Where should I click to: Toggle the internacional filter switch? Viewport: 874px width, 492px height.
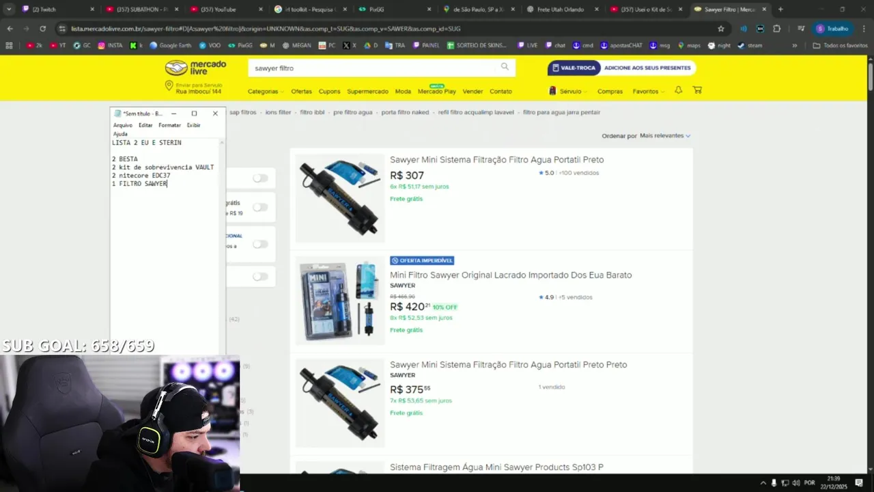point(260,244)
